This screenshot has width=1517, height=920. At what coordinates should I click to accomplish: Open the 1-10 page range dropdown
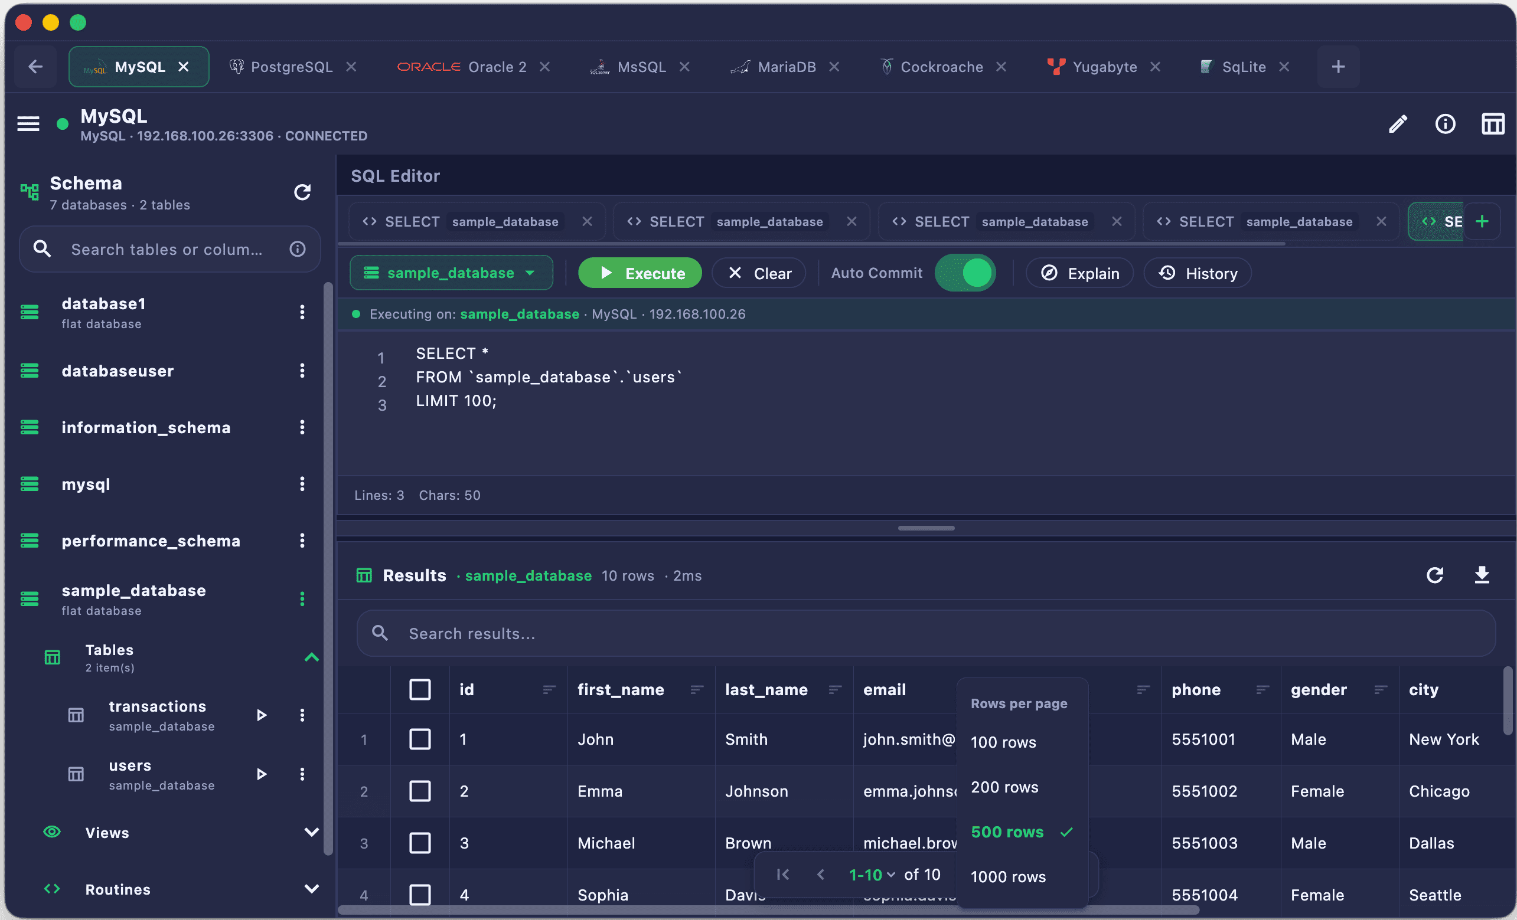[x=872, y=875]
